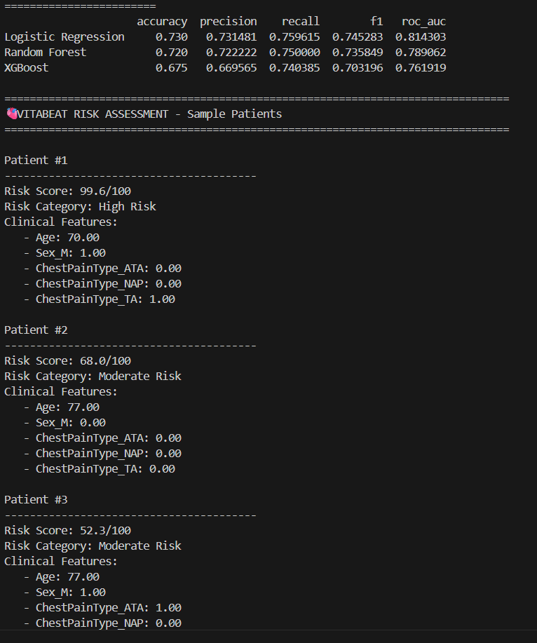Click roc_auc value 0.789062
Viewport: 537px width, 643px height.
(x=421, y=53)
